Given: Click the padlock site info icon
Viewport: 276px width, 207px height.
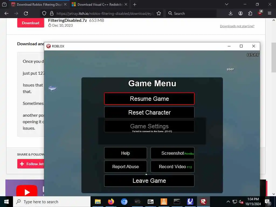Looking at the screenshot, I should click(51, 13).
